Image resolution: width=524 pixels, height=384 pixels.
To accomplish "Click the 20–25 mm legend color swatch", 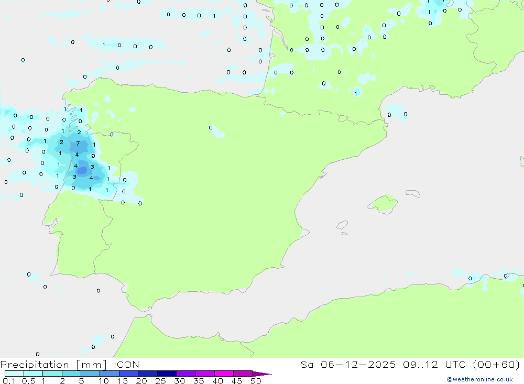I will tap(147, 374).
